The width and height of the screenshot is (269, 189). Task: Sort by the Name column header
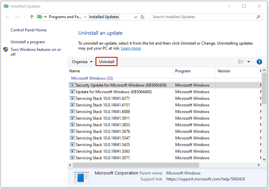[121, 71]
